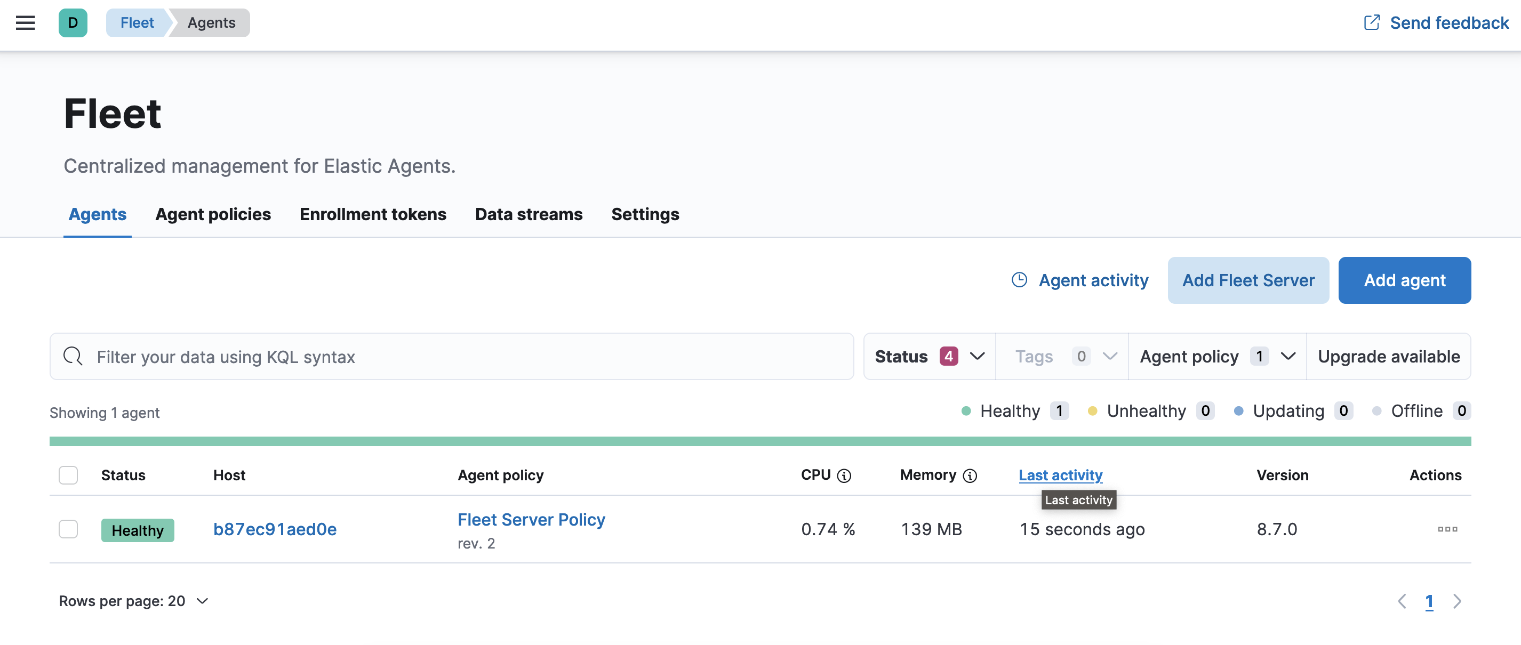
Task: Switch to the Agent policies tab
Action: [213, 214]
